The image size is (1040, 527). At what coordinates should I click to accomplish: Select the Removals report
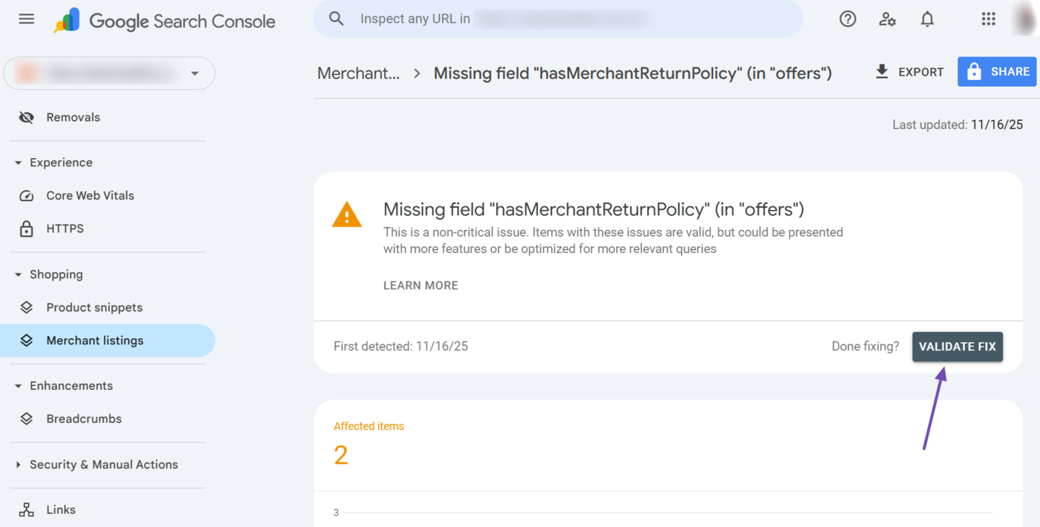point(73,117)
